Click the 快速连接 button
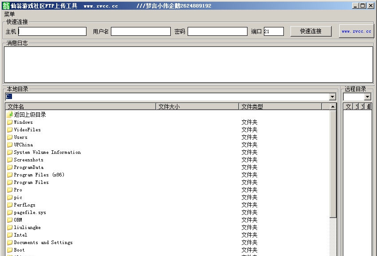This screenshot has width=377, height=256. point(310,31)
